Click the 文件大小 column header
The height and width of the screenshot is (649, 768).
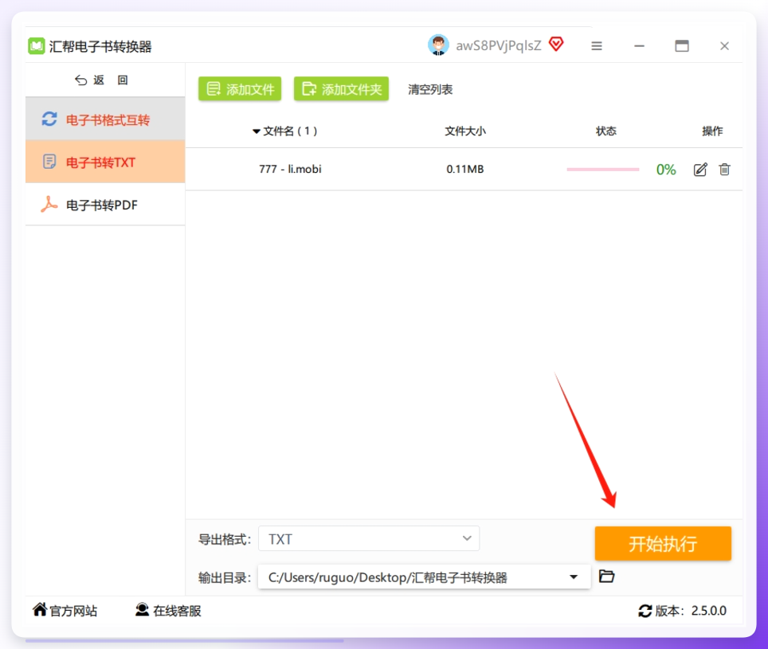464,131
